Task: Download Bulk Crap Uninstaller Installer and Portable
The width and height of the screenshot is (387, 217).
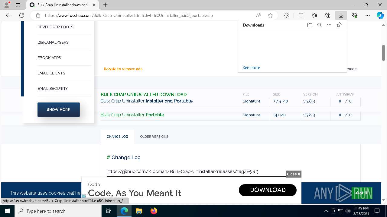Action: coord(147,101)
